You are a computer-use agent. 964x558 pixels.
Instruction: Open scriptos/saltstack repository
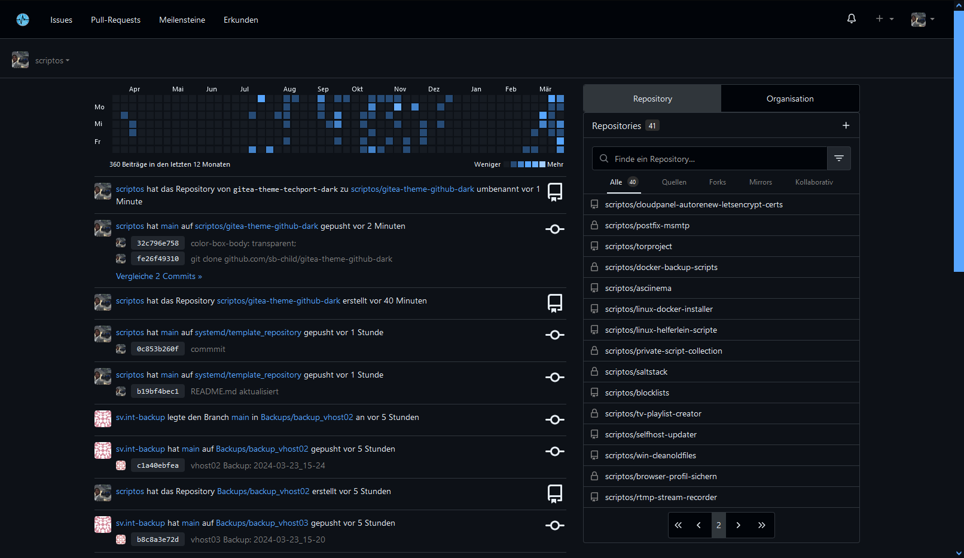636,372
